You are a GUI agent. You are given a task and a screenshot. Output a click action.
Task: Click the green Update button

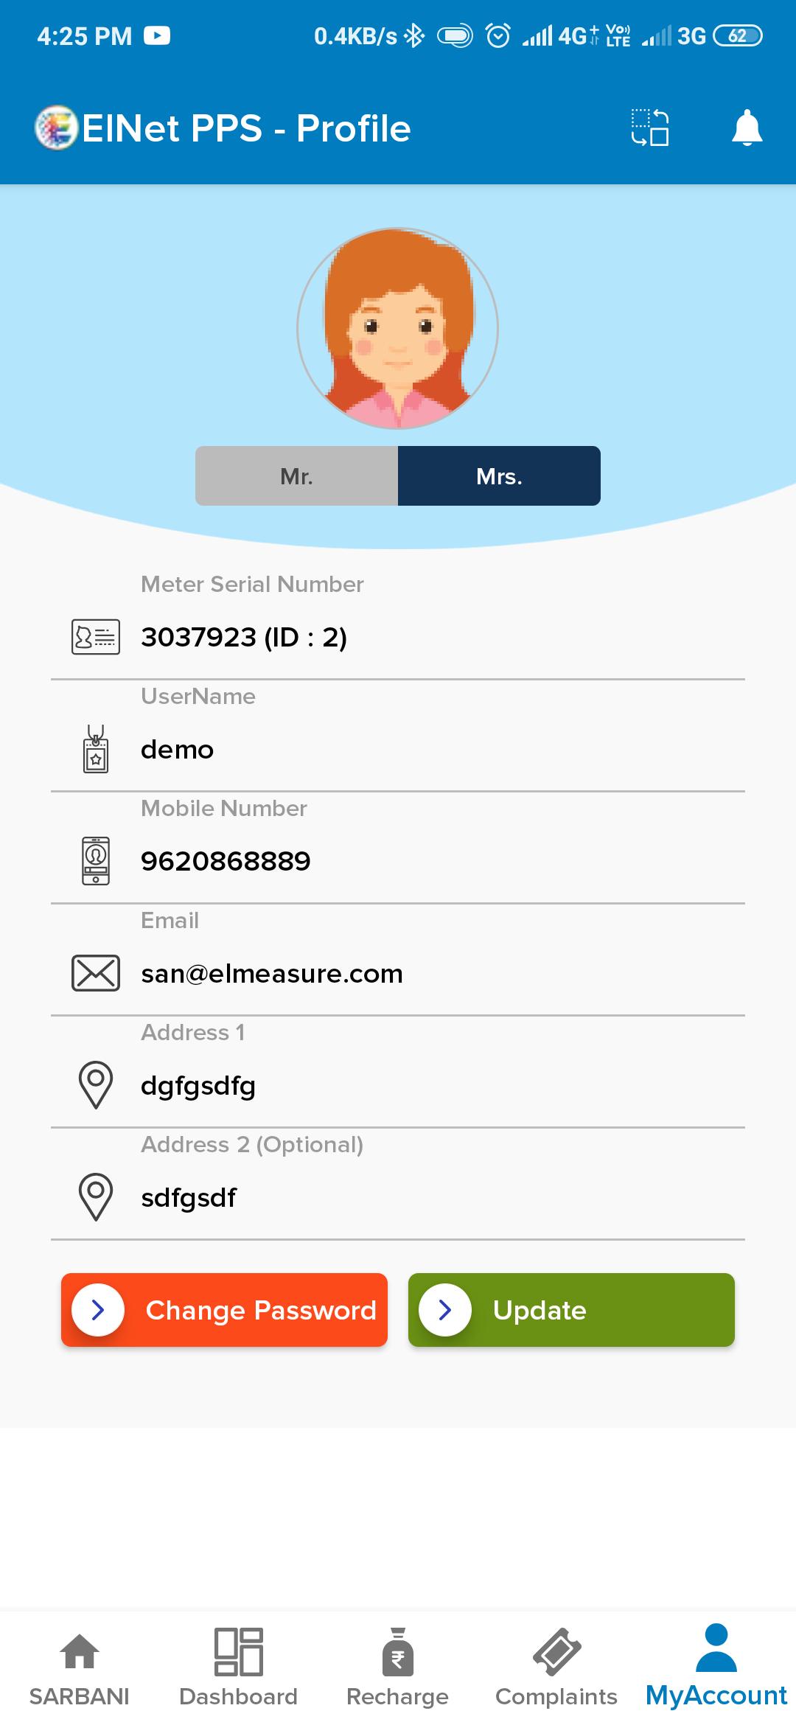click(571, 1310)
